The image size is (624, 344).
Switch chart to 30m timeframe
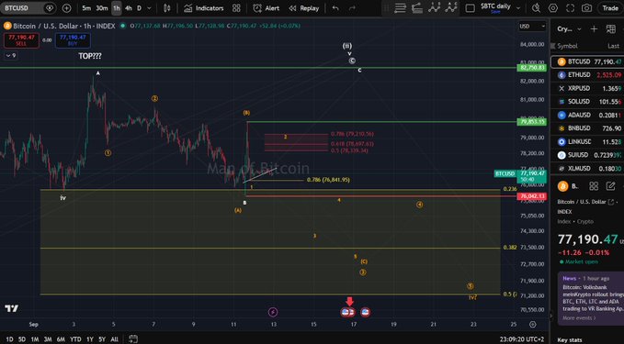tap(101, 8)
